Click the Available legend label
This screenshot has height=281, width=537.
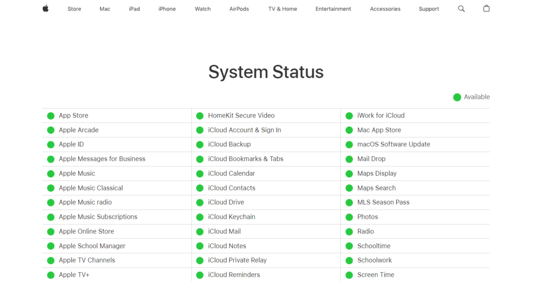477,97
